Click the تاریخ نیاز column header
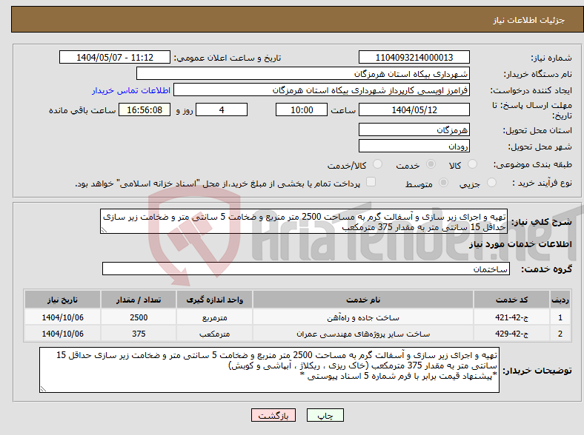This screenshot has width=584, height=435. [x=62, y=300]
